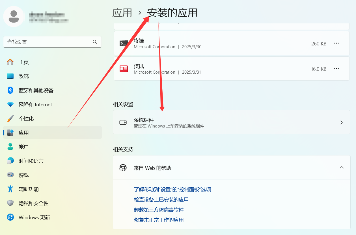Click the Bluetooth icon
This screenshot has height=235, width=356.
[x=10, y=90]
